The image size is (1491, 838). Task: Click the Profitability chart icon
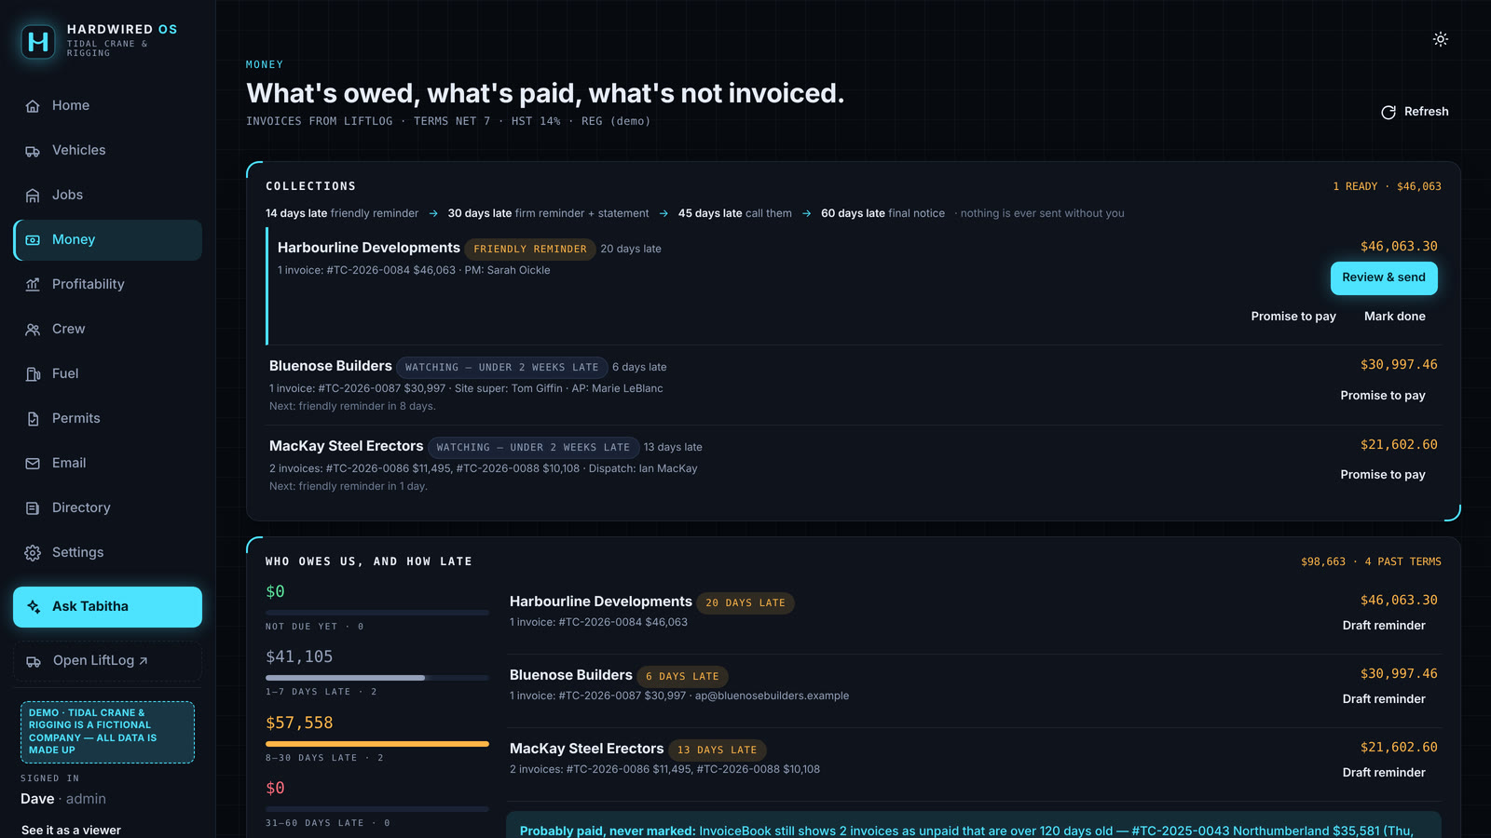[x=33, y=285]
